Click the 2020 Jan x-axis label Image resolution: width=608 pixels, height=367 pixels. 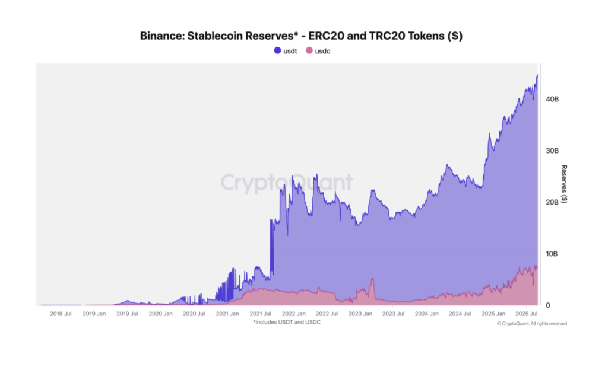pos(160,314)
